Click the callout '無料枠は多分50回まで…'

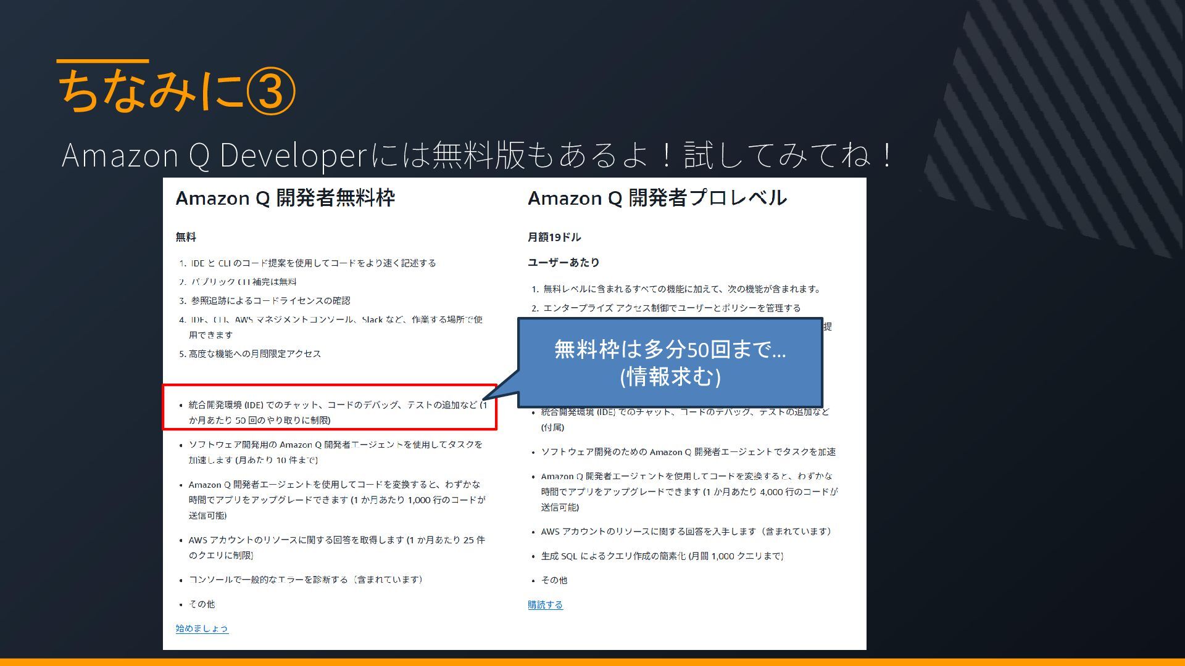[670, 363]
